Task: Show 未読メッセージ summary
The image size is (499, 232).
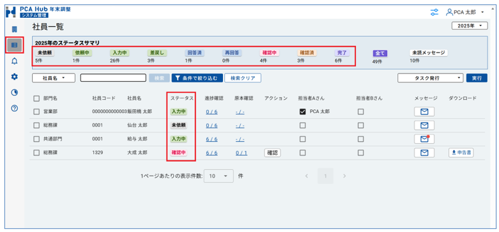Action: (x=428, y=53)
